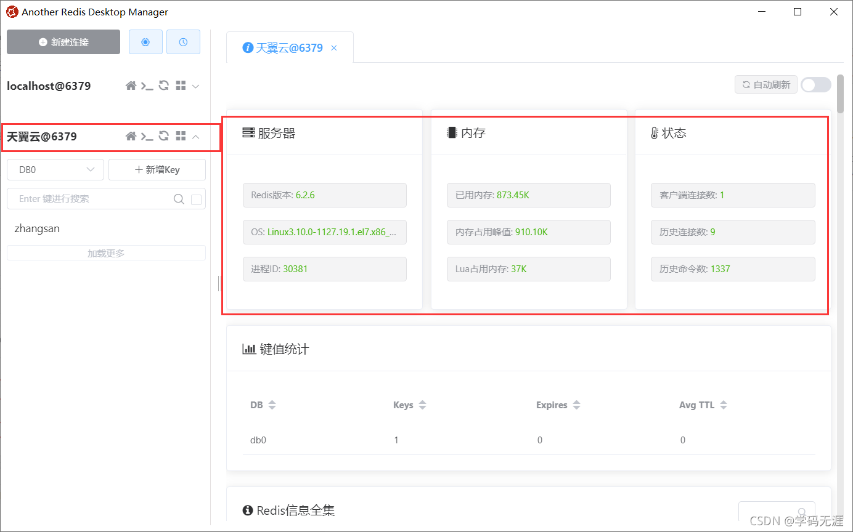Click the 新增Key button
Screen dimensions: 853x532
pos(157,169)
